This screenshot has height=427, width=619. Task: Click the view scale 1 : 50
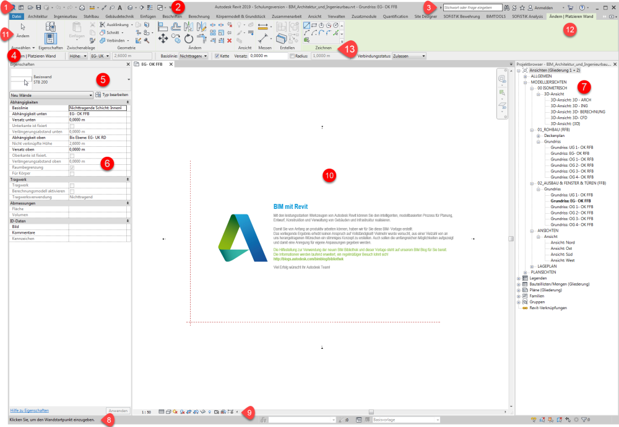point(146,412)
